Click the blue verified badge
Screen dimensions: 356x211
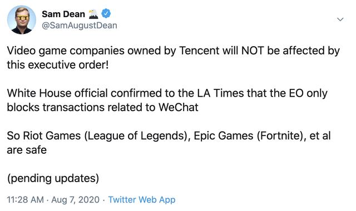click(x=106, y=13)
